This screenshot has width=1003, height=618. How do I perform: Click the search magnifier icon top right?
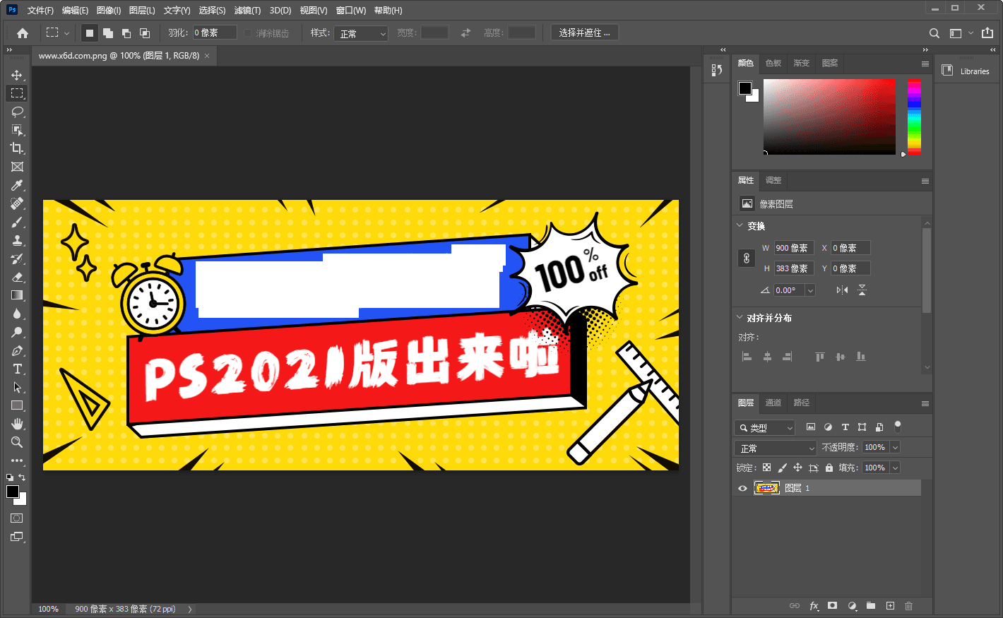(934, 33)
